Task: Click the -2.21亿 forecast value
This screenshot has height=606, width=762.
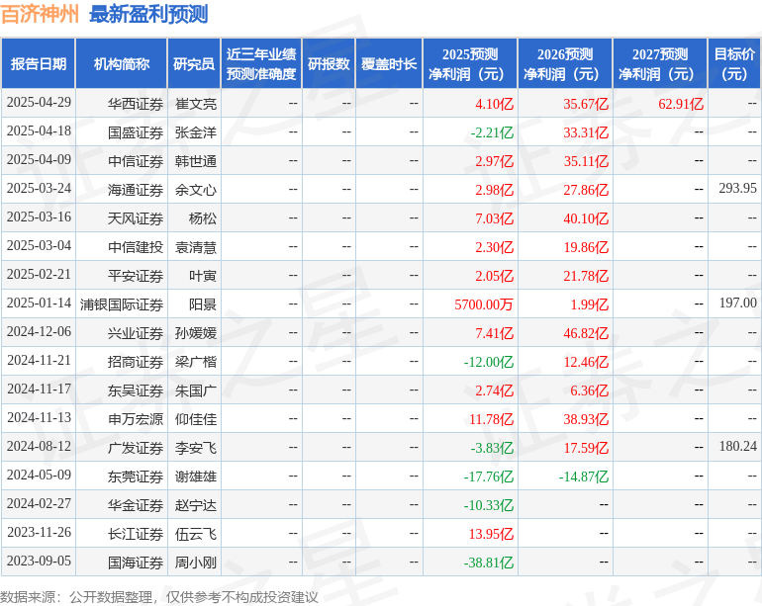Action: pyautogui.click(x=492, y=132)
